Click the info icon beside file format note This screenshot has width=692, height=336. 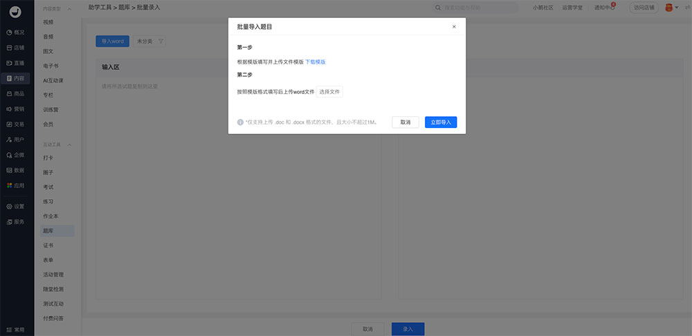point(240,122)
